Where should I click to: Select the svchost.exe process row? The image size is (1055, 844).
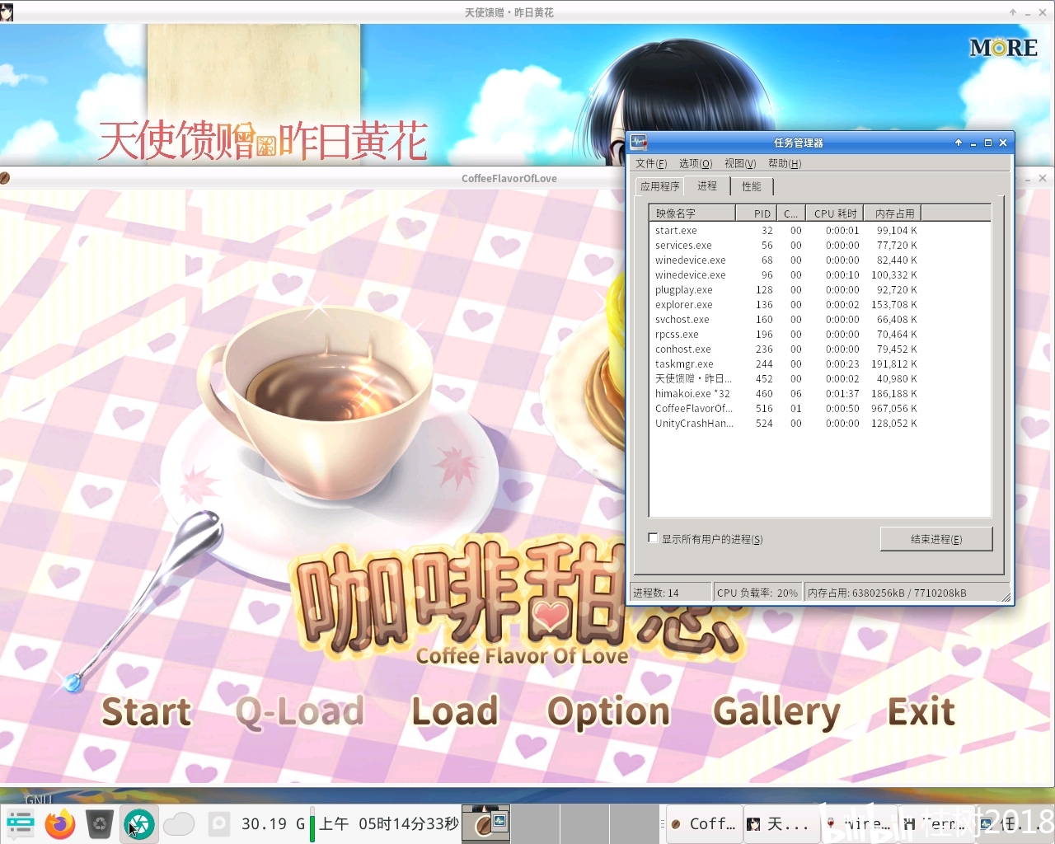tap(785, 320)
